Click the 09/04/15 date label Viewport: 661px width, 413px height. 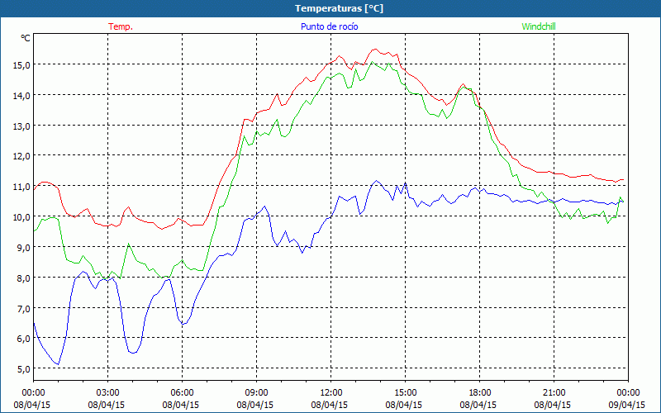tap(627, 405)
